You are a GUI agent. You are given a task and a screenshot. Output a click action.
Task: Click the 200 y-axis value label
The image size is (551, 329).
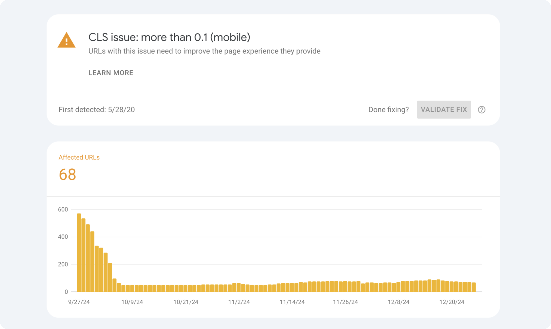(x=63, y=264)
